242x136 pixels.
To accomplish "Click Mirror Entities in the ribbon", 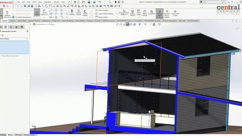I will tap(102, 10).
